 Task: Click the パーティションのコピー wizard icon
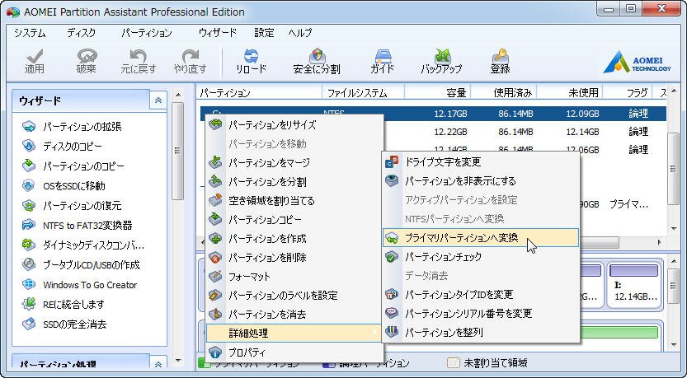[x=29, y=166]
